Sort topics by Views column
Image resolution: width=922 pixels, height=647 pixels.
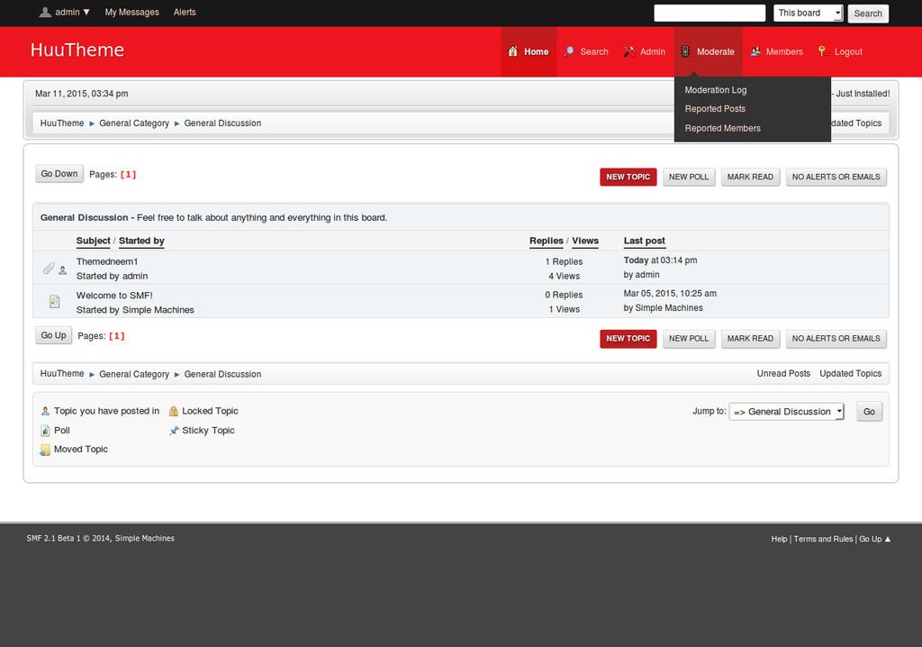coord(585,241)
